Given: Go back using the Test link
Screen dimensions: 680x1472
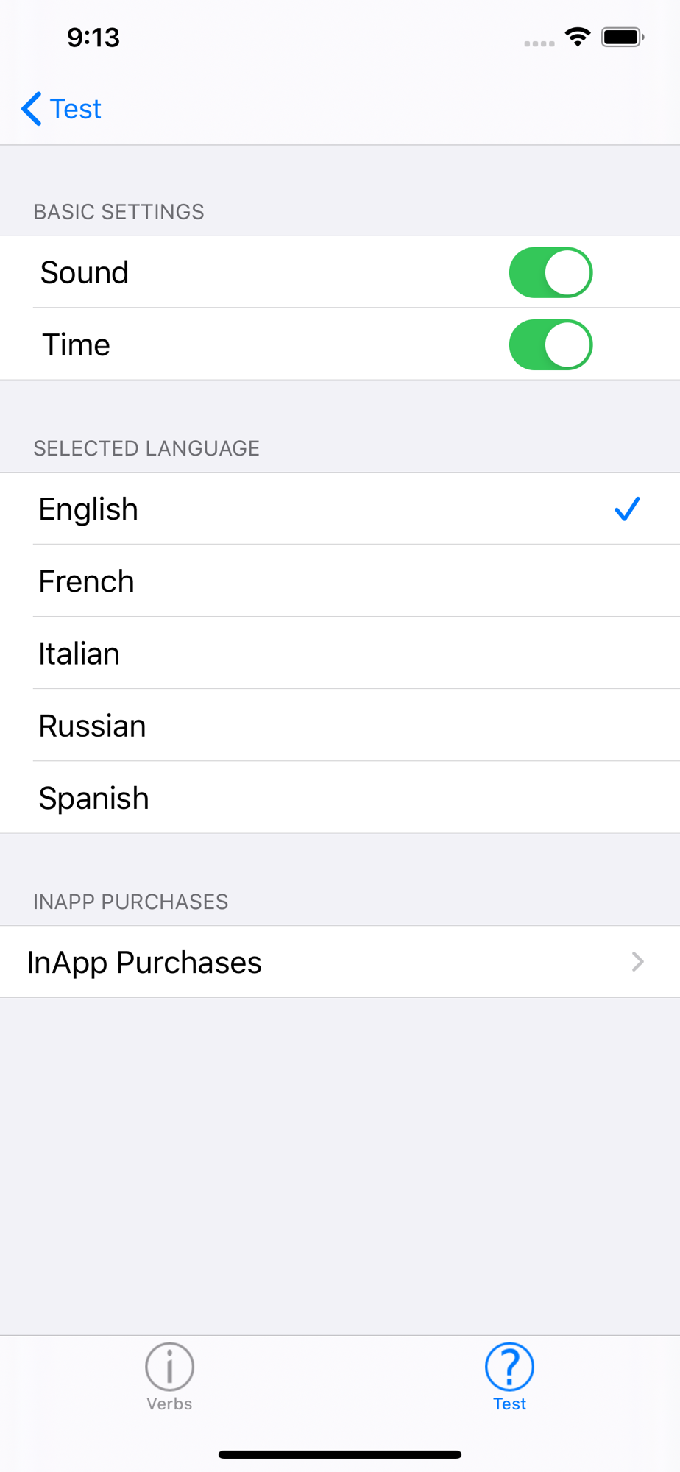Looking at the screenshot, I should pyautogui.click(x=75, y=109).
